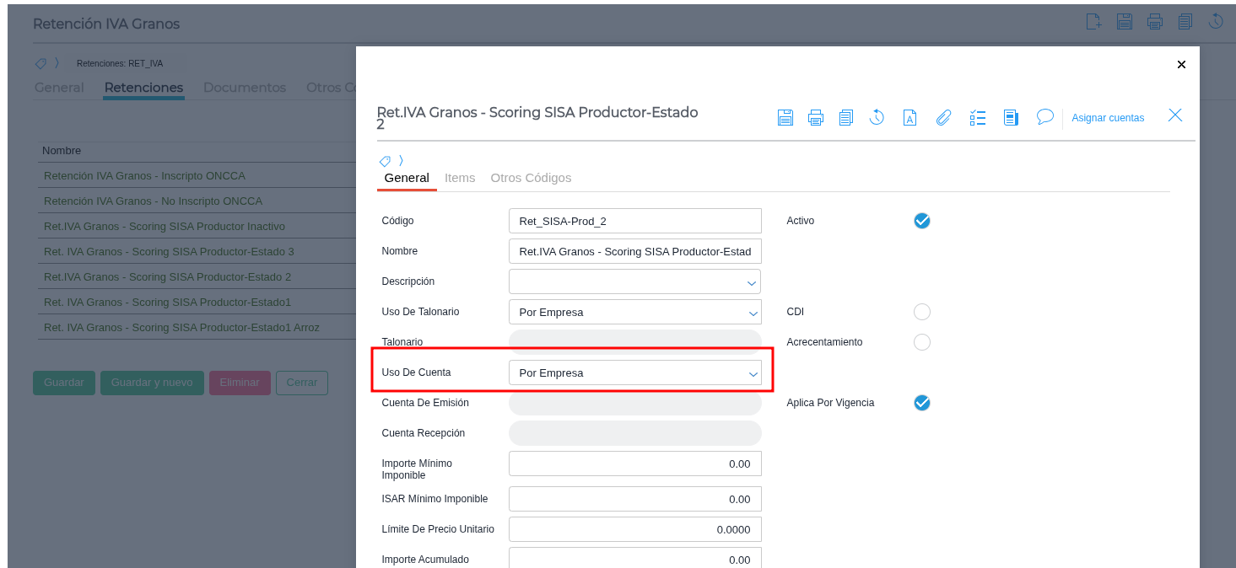Click the paperclip attachments icon

tap(943, 118)
